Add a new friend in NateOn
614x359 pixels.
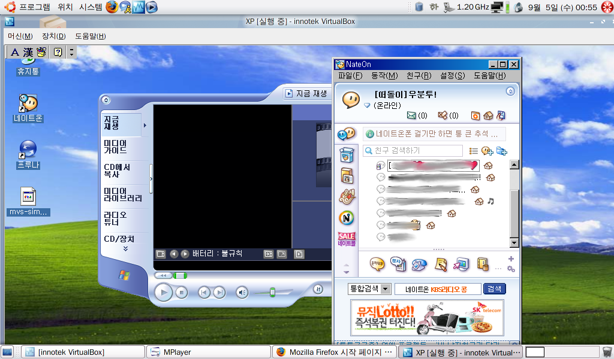coord(487,151)
